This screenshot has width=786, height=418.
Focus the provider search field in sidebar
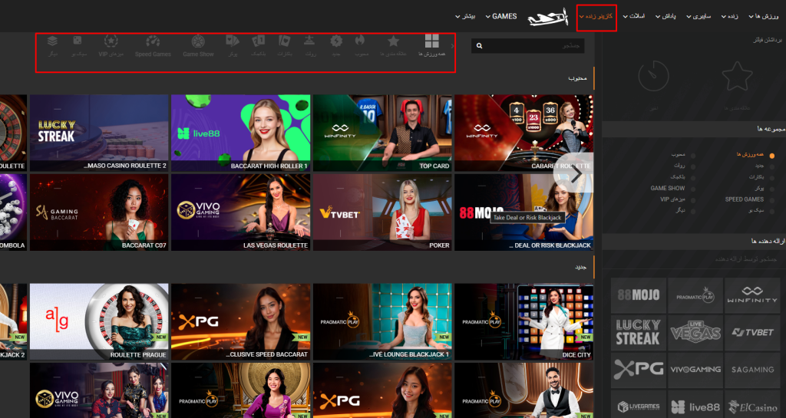pos(694,259)
